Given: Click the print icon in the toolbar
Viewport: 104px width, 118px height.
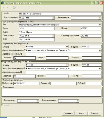Looking at the screenshot, I should [x=14, y=8].
